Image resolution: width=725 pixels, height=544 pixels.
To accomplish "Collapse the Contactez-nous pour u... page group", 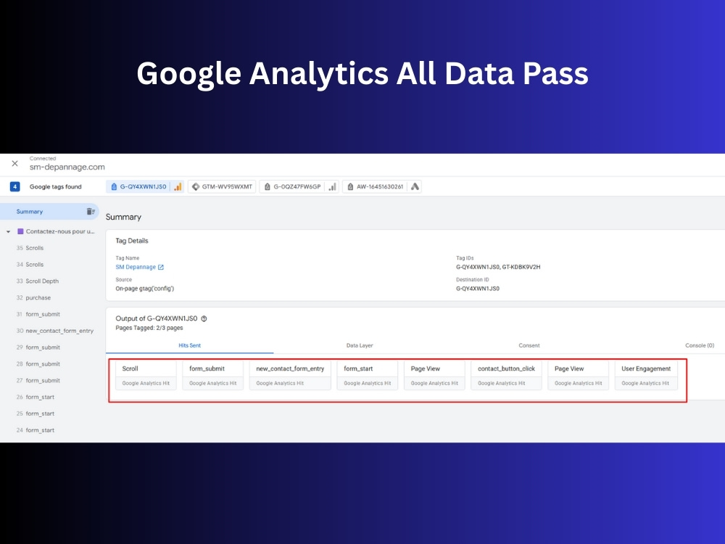I will [8, 231].
